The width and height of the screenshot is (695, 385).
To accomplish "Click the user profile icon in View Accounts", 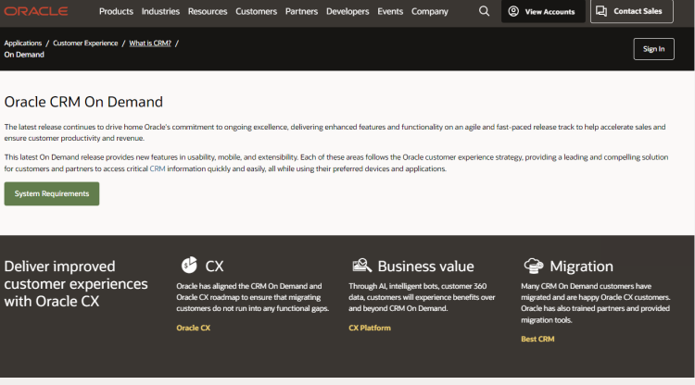I will (513, 11).
